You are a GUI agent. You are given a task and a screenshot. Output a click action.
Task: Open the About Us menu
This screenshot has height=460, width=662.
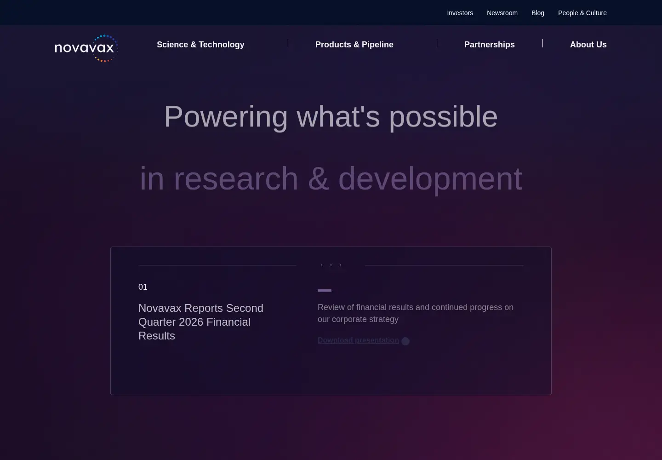(x=588, y=45)
